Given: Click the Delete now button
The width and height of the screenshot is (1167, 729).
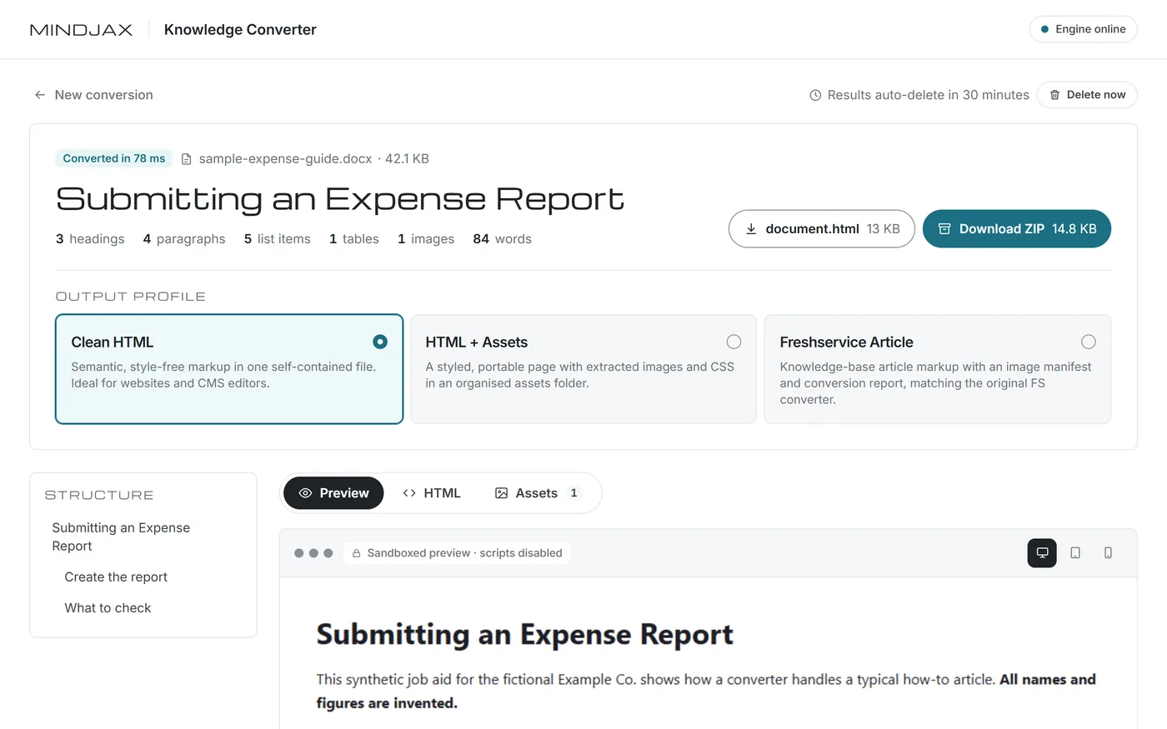Looking at the screenshot, I should [1087, 95].
